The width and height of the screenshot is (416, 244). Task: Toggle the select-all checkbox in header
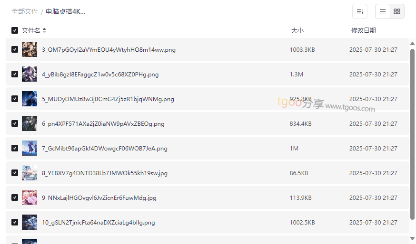point(15,30)
